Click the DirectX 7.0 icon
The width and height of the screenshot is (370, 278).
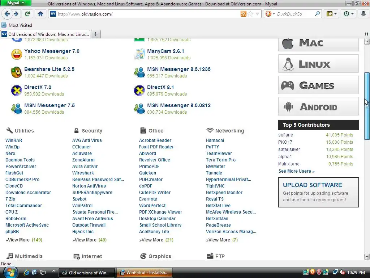pos(17,90)
